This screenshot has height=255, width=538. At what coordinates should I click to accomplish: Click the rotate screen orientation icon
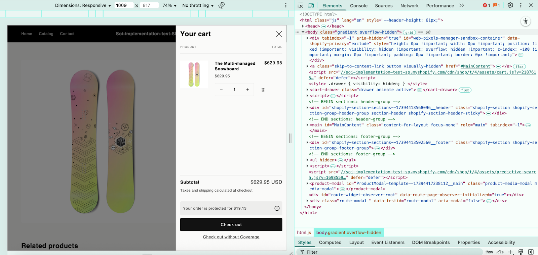[222, 5]
